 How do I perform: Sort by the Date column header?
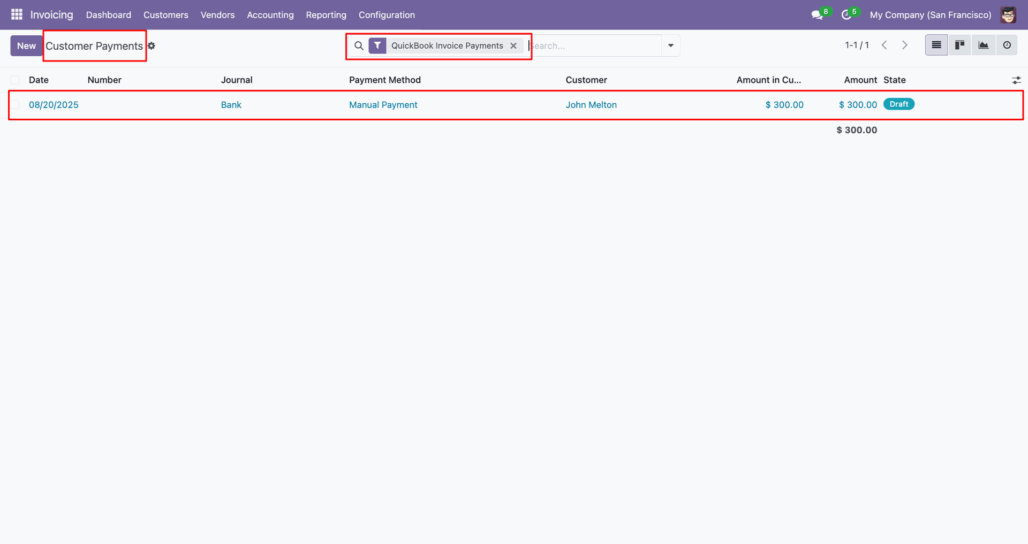pos(39,80)
